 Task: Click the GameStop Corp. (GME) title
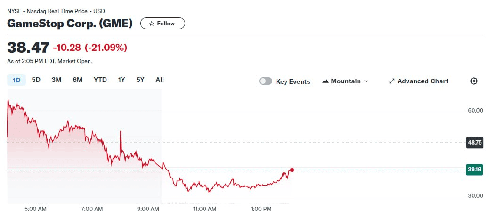click(70, 24)
